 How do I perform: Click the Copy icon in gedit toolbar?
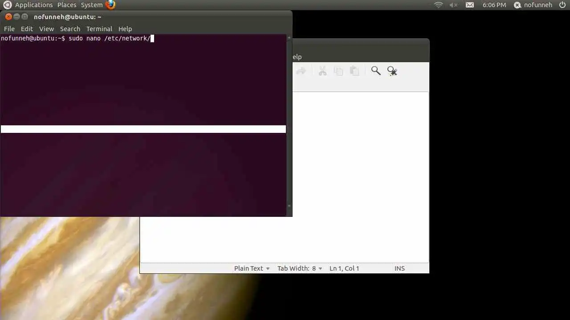click(338, 71)
